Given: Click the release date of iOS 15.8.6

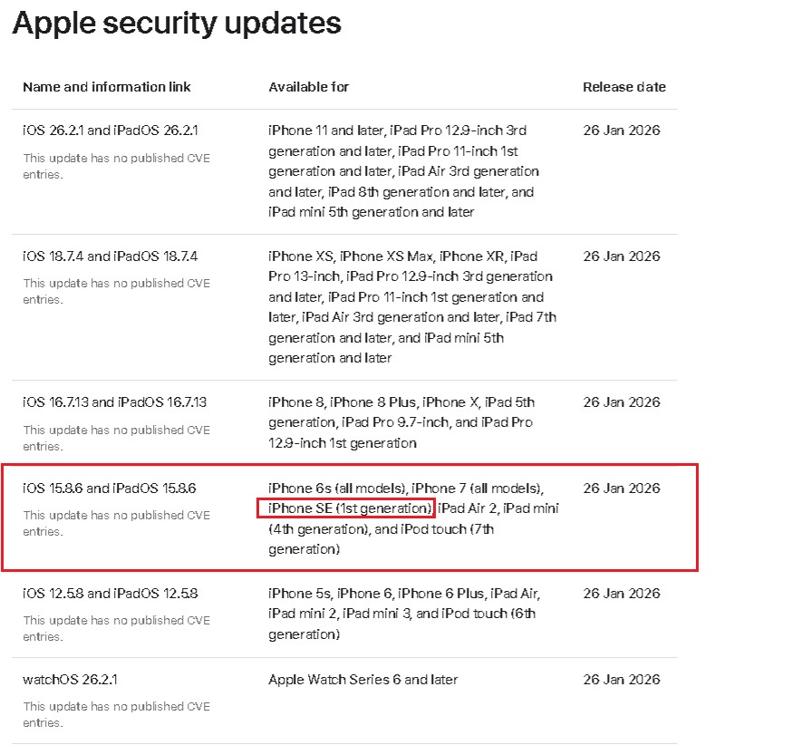Looking at the screenshot, I should tap(622, 488).
